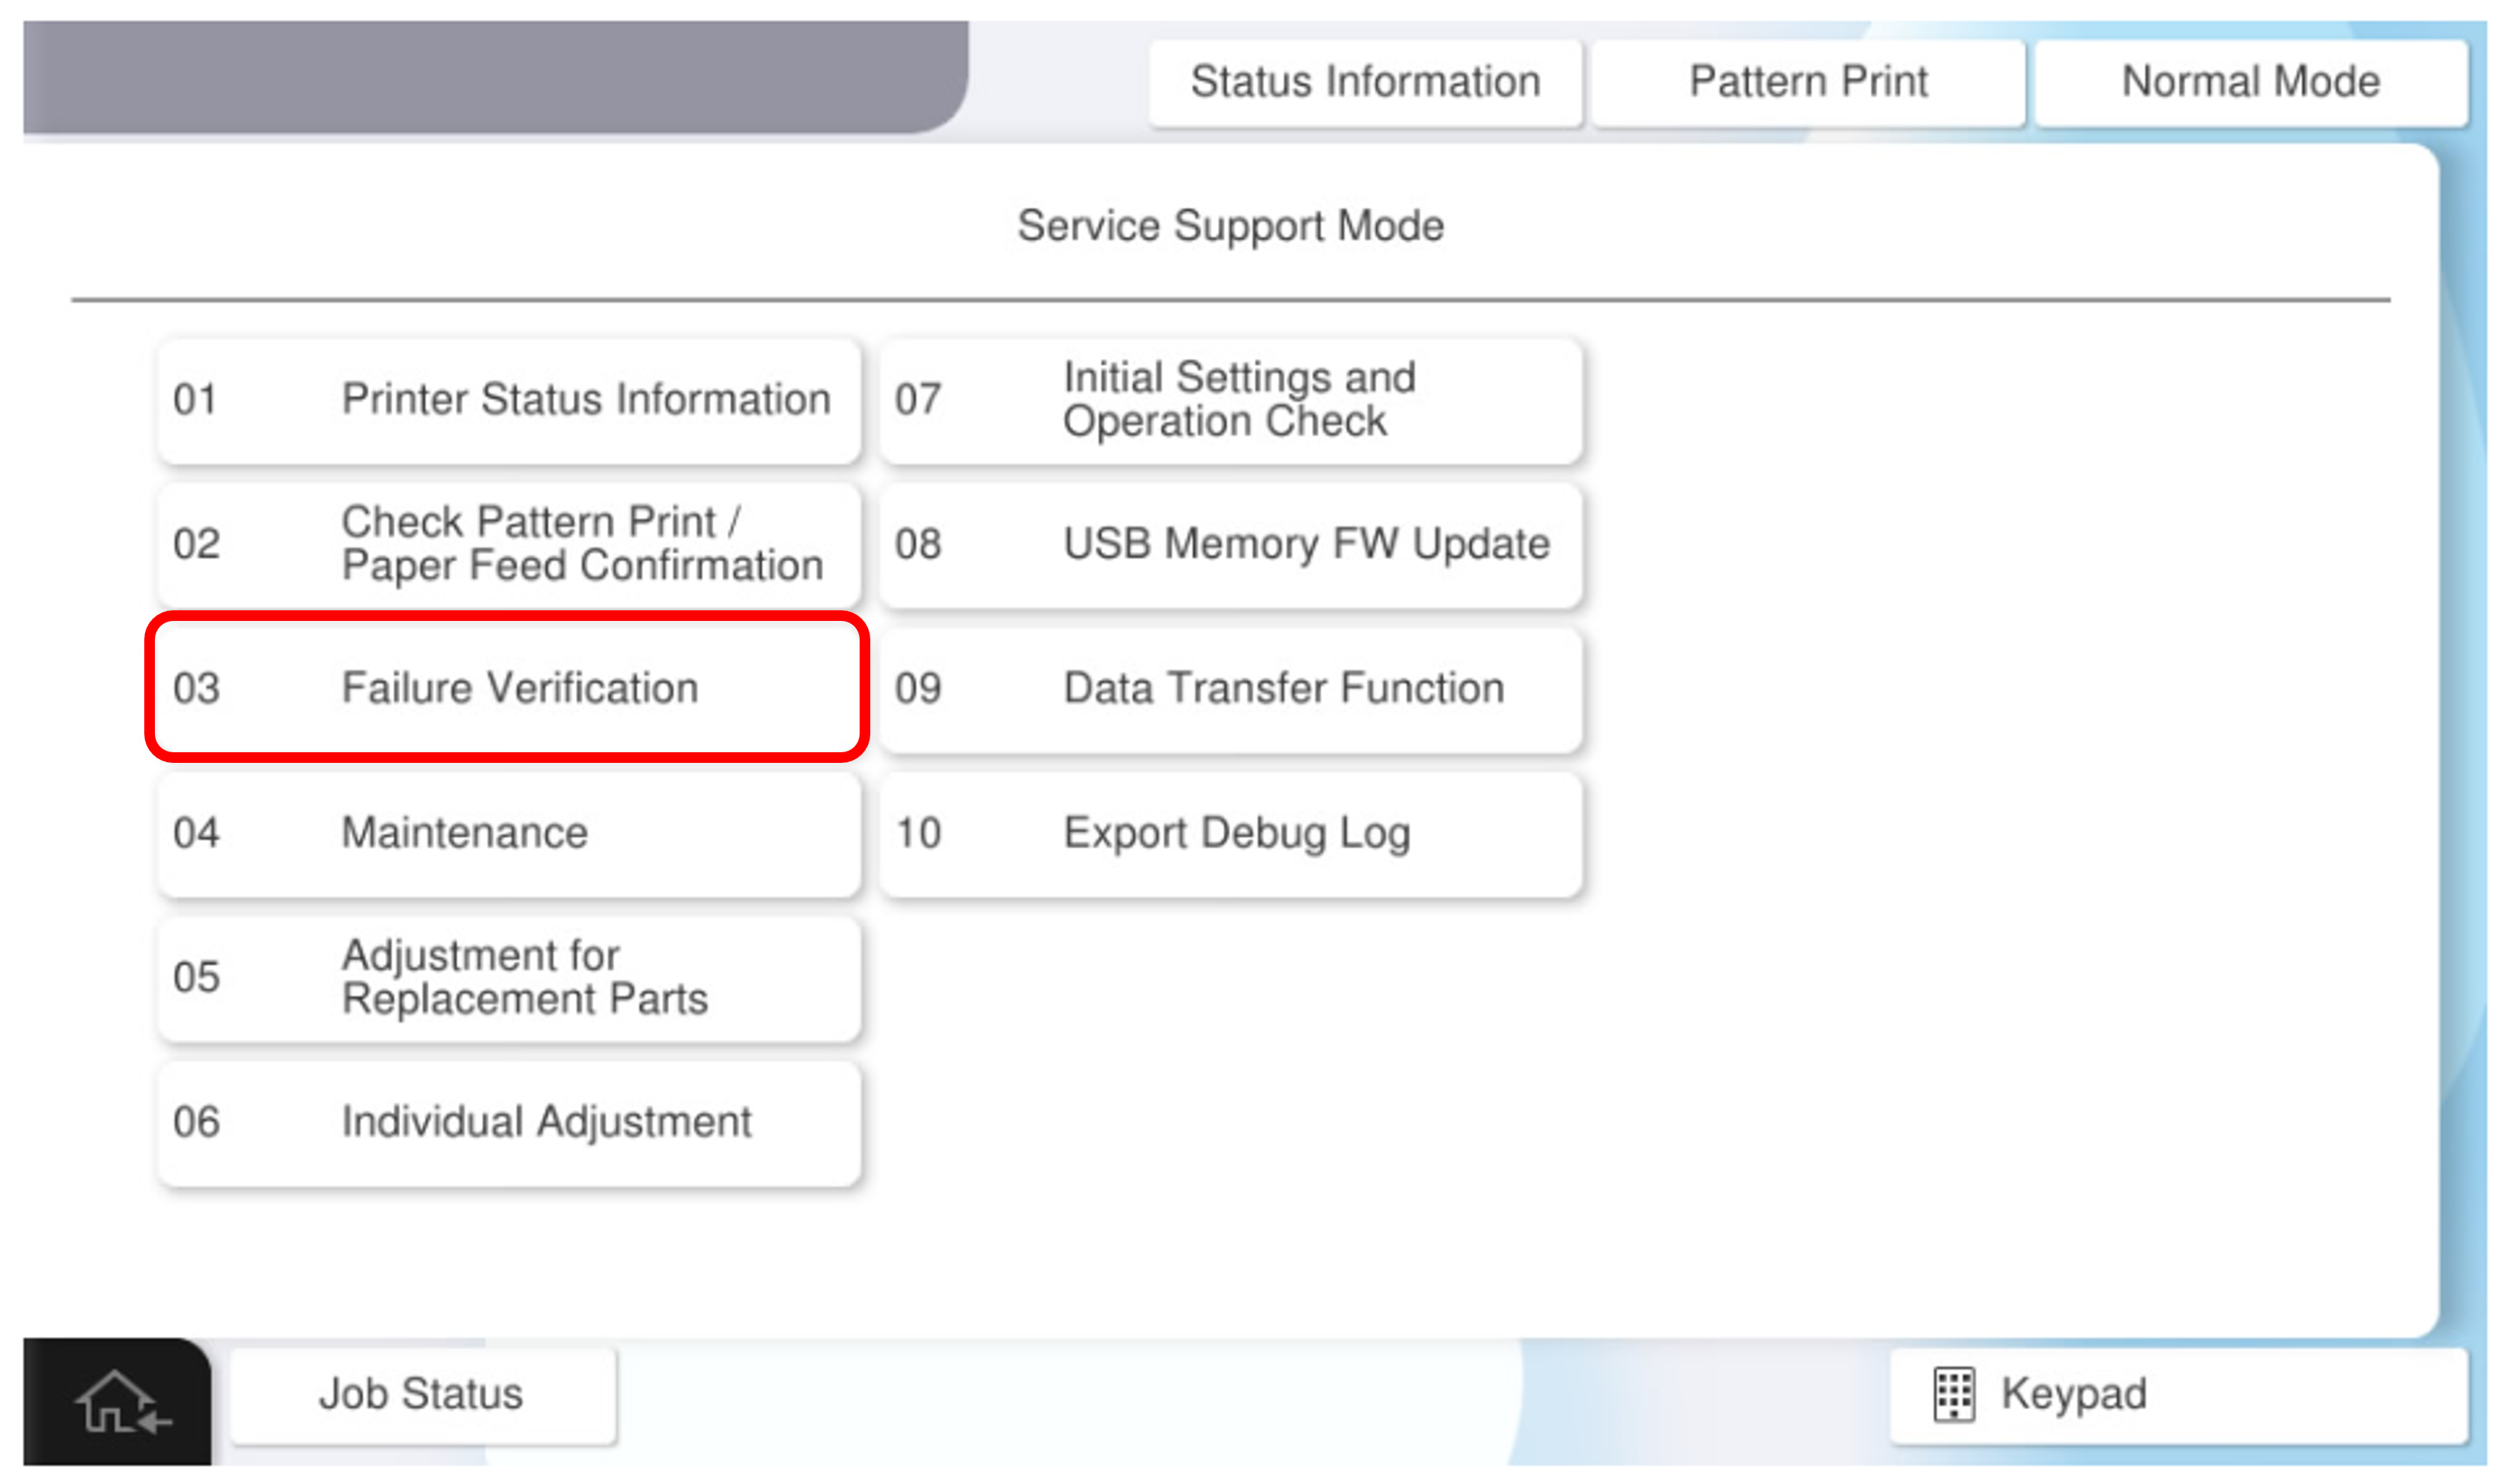This screenshot has height=1484, width=2503.
Task: Click the number 03 on Failure Verification
Action: 196,688
